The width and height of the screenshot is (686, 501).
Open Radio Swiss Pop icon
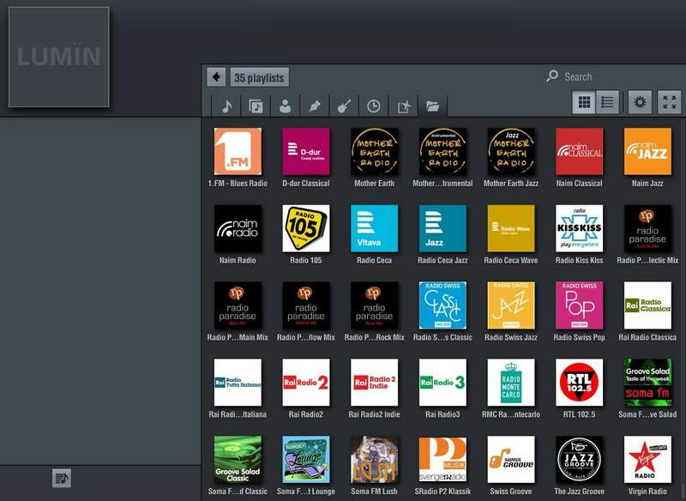580,305
